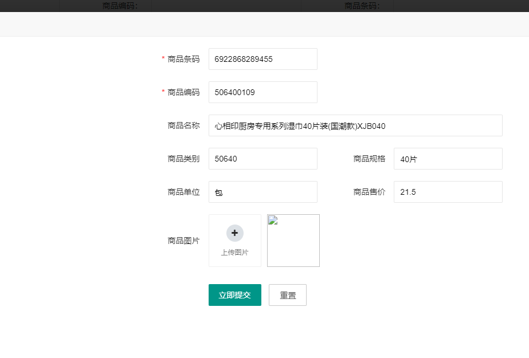Click the 商品单位 form label
Image resolution: width=529 pixels, height=358 pixels.
(183, 192)
